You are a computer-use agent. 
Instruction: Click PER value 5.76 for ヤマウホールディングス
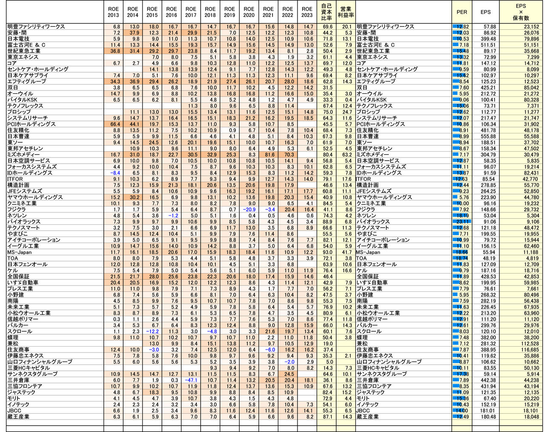463,198
